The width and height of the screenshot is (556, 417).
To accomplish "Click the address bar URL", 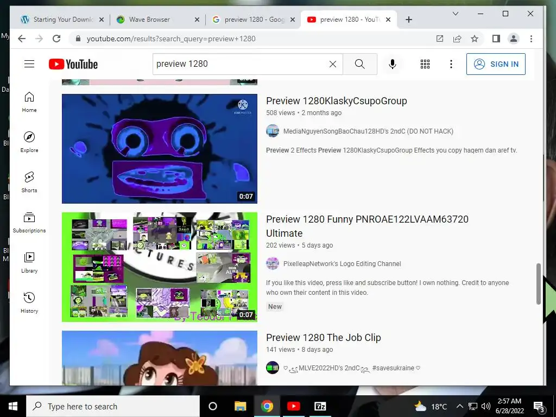I will (171, 39).
